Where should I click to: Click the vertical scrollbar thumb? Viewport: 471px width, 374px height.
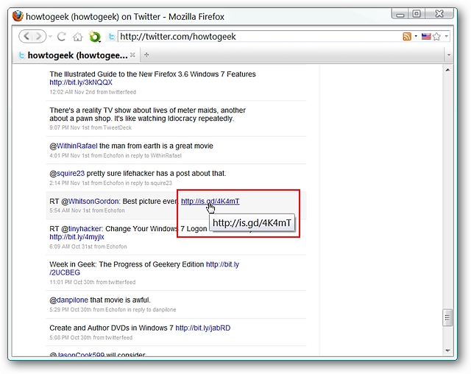point(447,317)
